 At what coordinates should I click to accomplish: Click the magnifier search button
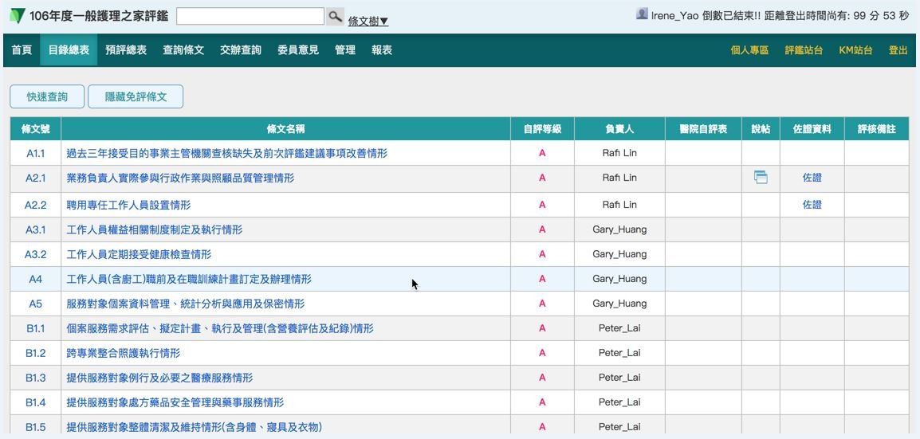(335, 16)
